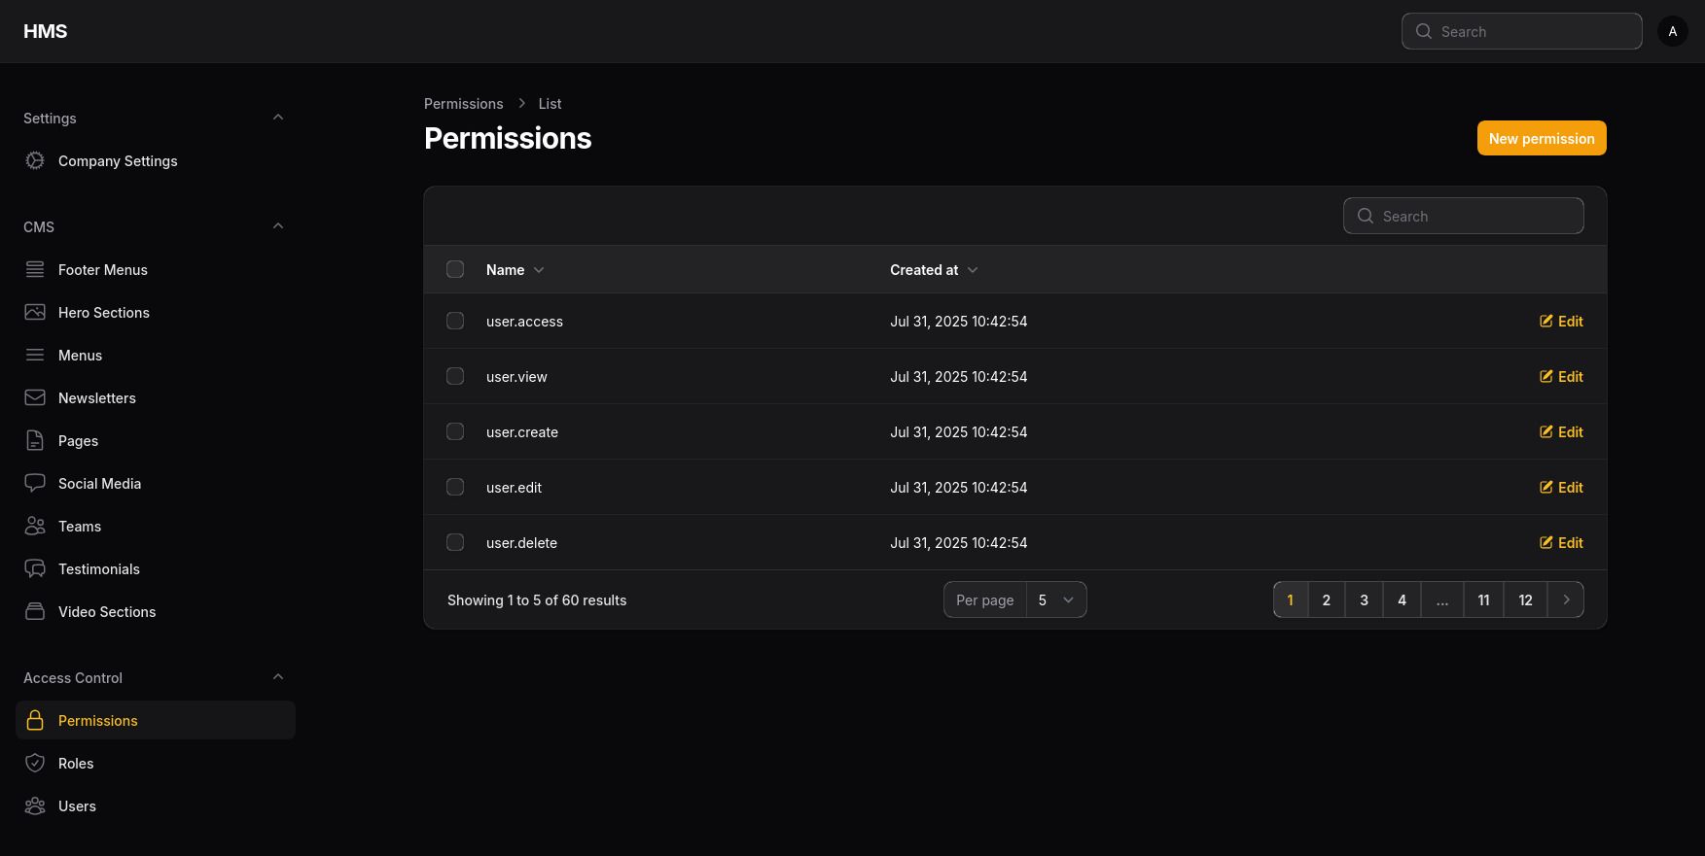Click the edit pencil icon for user.delete
The image size is (1705, 856).
[x=1546, y=542]
